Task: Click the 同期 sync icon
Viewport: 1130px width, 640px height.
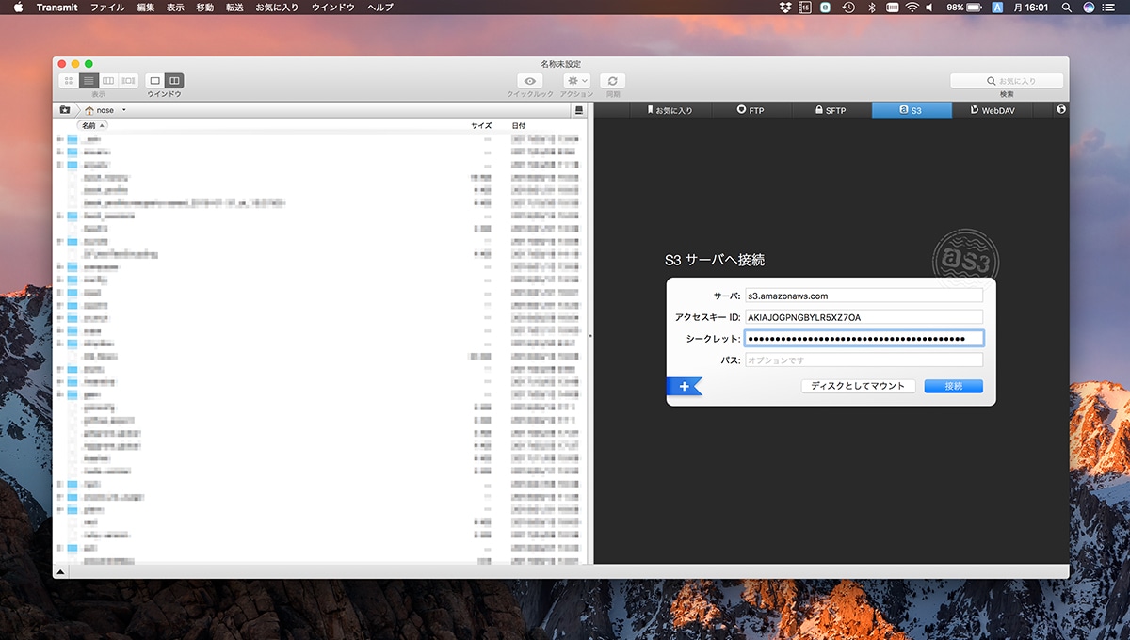Action: 613,81
